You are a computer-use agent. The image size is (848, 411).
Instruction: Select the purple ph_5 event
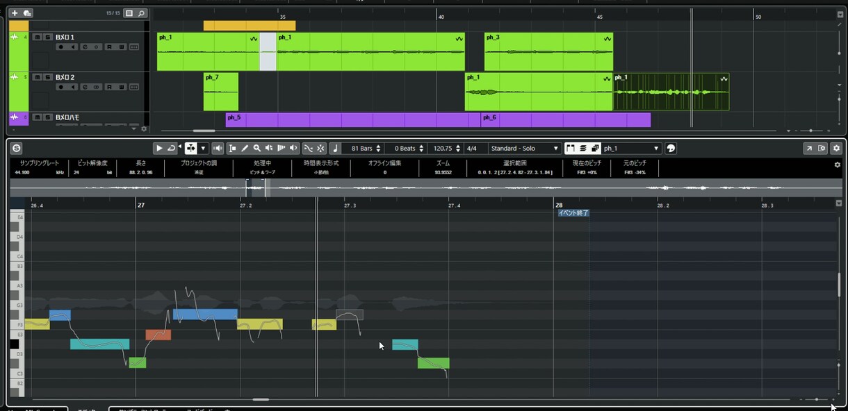point(353,119)
